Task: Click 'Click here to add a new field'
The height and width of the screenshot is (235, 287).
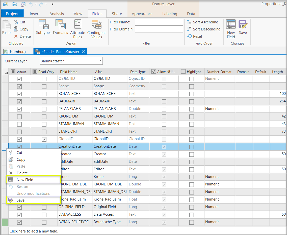Action: [34, 231]
